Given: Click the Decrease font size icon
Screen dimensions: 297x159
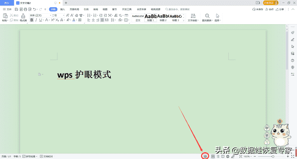Looking at the screenshot, I should point(72,15).
